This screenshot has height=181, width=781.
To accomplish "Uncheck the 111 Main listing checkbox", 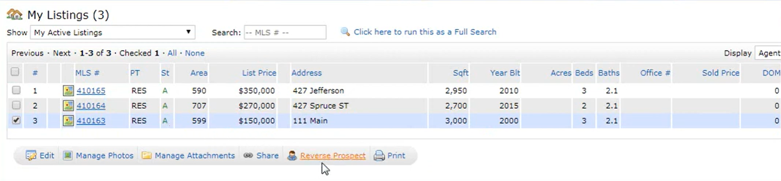I will pos(16,120).
